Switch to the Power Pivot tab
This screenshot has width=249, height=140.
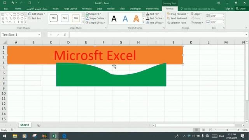(152, 9)
